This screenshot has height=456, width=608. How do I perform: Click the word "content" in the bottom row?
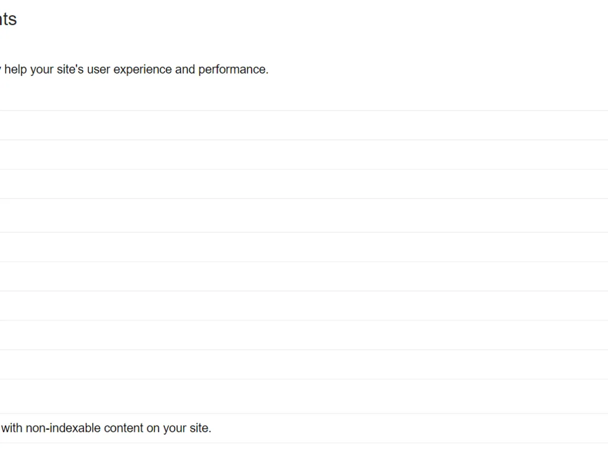click(x=123, y=428)
